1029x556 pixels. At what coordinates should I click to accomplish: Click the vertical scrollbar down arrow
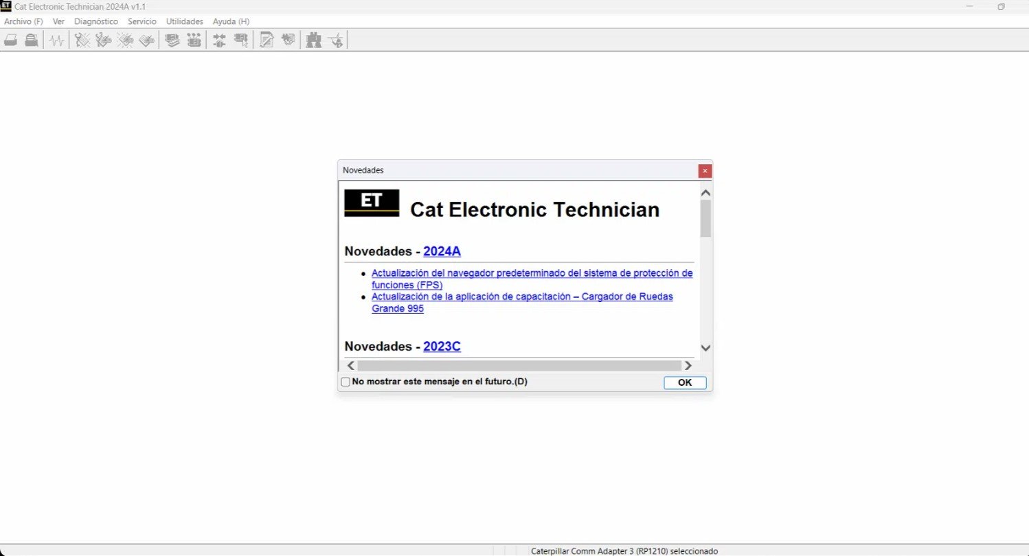point(705,348)
